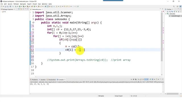The width and height of the screenshot is (182, 102).
Task: Select main(String[]) in the Outline
Action: pyautogui.click(x=175, y=16)
